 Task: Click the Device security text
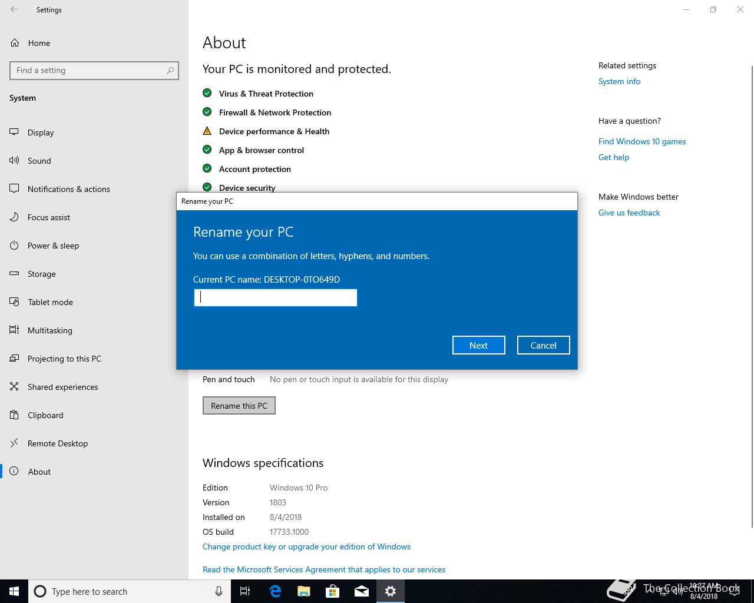click(x=247, y=187)
